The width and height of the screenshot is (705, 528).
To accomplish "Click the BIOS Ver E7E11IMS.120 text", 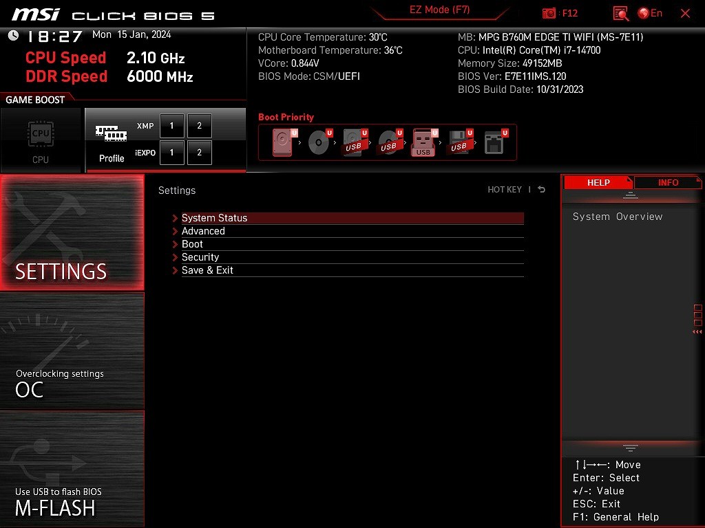I will coord(512,76).
